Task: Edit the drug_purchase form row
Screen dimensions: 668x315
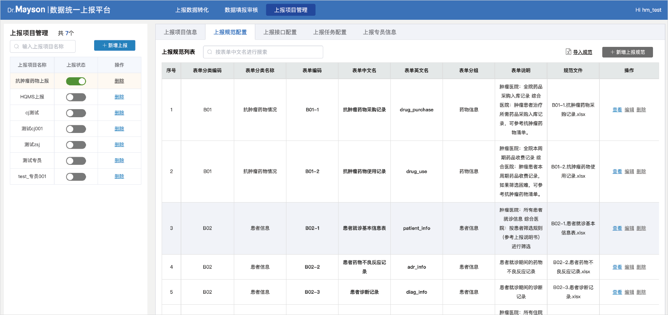Action: click(629, 110)
